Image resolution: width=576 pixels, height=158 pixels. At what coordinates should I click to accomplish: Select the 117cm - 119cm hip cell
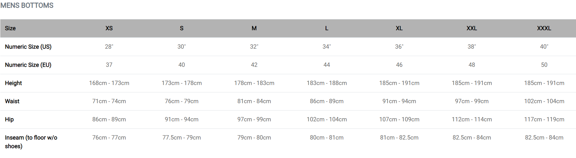[x=544, y=120]
